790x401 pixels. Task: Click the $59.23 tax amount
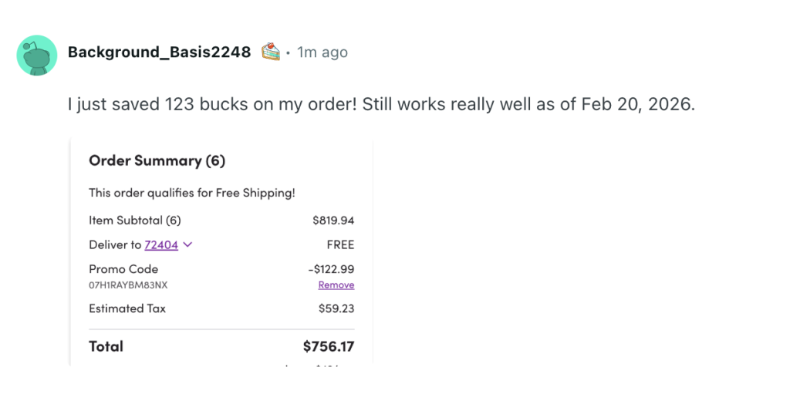(x=336, y=308)
